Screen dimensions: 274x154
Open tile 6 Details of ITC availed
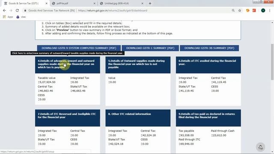pos(208,65)
